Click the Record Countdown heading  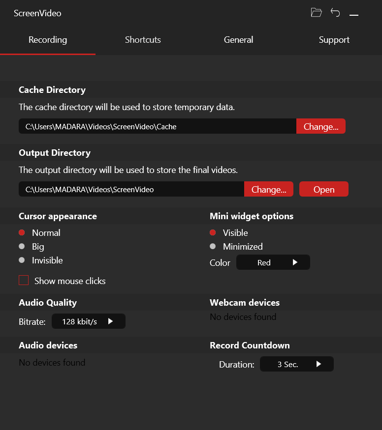[250, 345]
